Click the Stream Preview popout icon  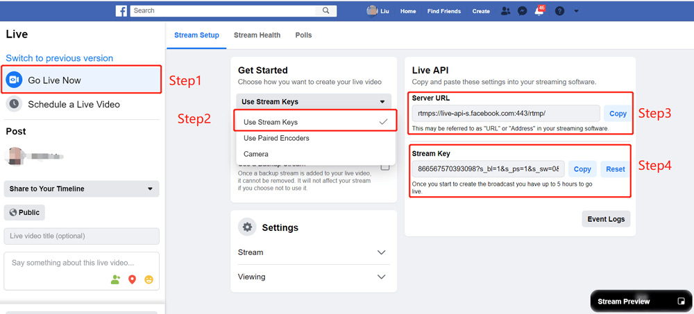click(x=682, y=301)
